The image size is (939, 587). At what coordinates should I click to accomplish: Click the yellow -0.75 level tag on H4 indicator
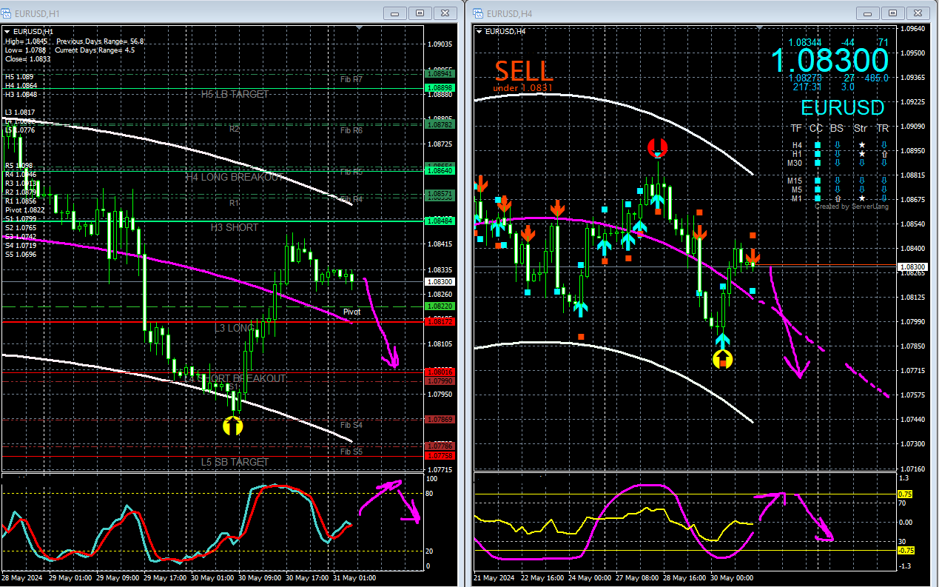pyautogui.click(x=906, y=550)
